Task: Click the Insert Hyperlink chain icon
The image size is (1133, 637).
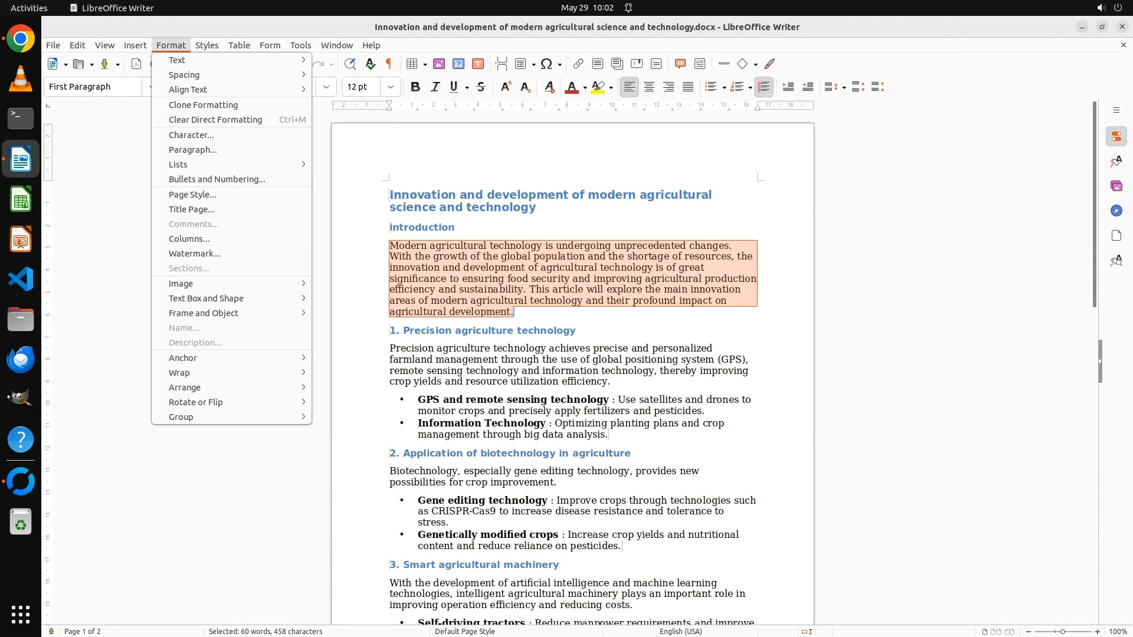Action: pos(578,64)
